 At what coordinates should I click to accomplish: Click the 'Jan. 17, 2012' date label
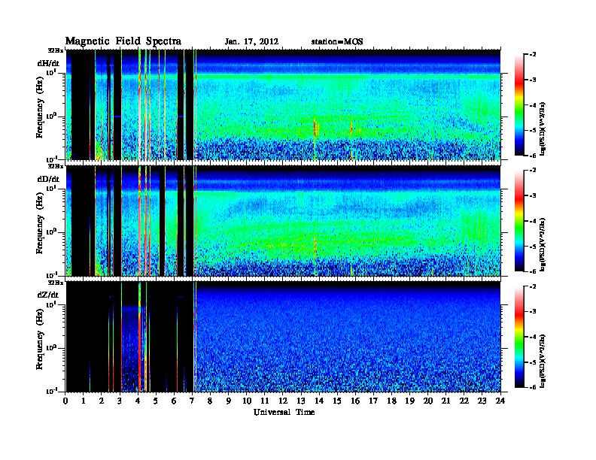[x=251, y=42]
